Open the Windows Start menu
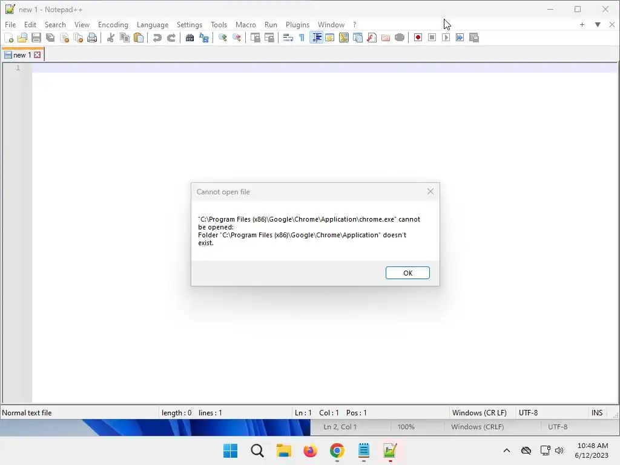 [x=231, y=450]
